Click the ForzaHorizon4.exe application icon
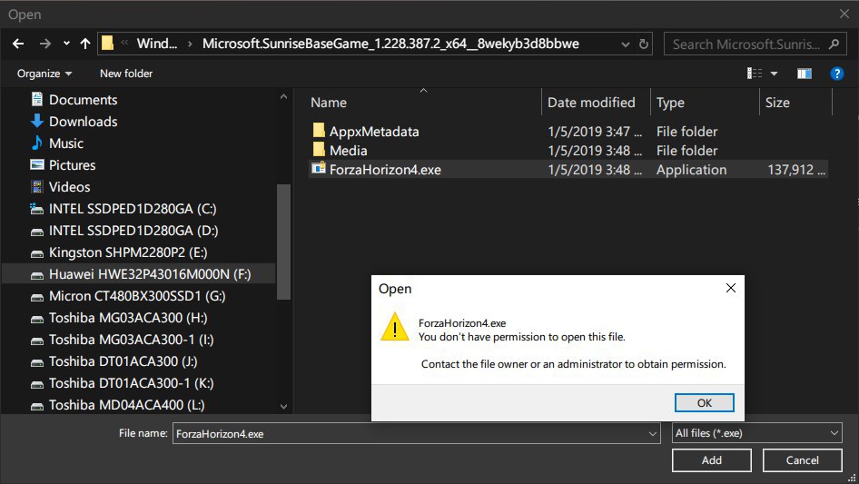This screenshot has height=484, width=859. [319, 169]
